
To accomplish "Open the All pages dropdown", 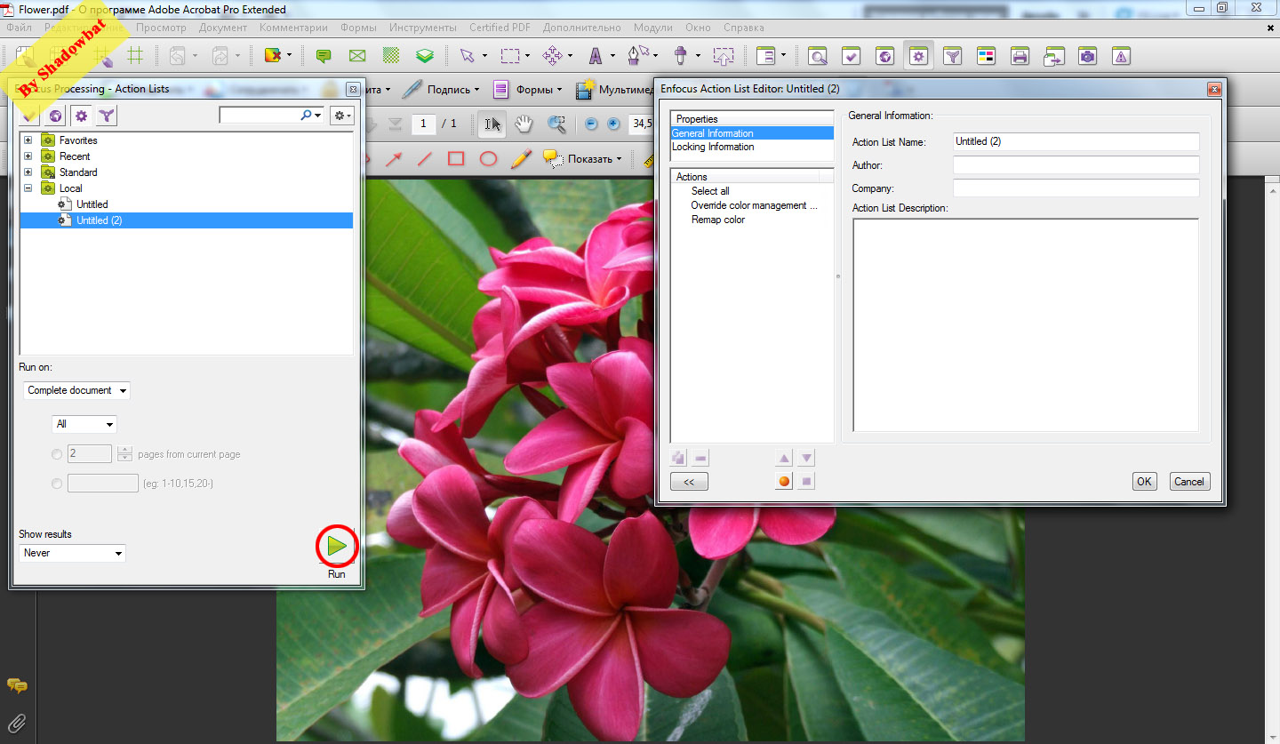I will pyautogui.click(x=84, y=424).
